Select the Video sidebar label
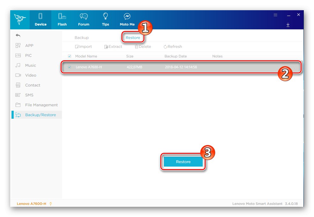 31,75
